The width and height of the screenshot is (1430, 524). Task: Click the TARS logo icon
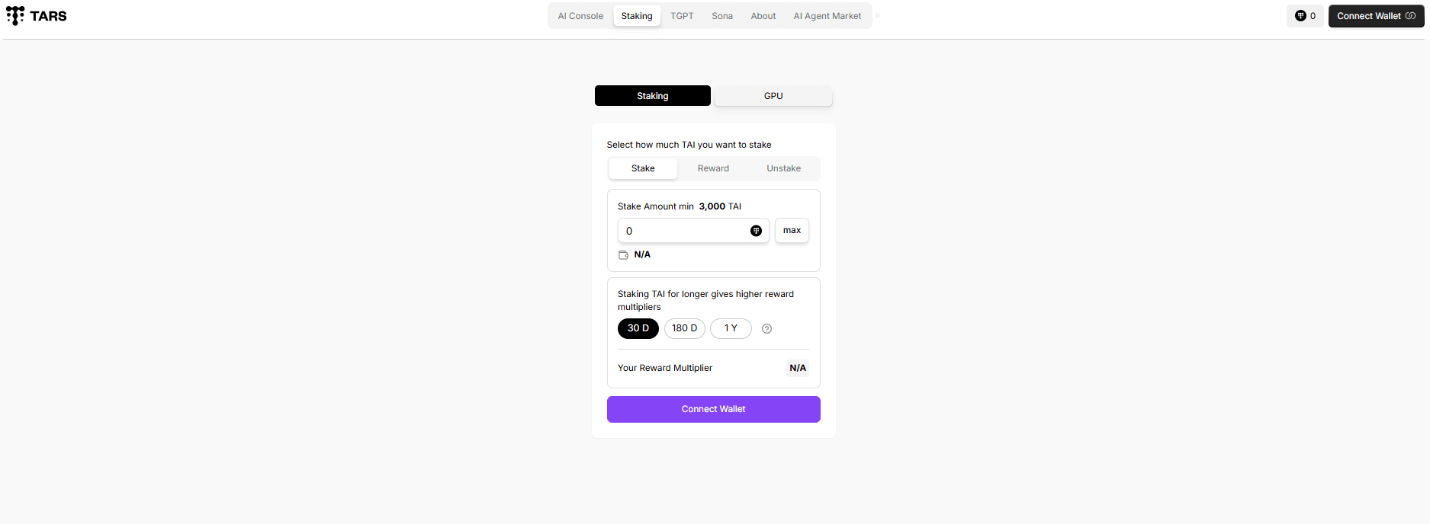(x=15, y=16)
